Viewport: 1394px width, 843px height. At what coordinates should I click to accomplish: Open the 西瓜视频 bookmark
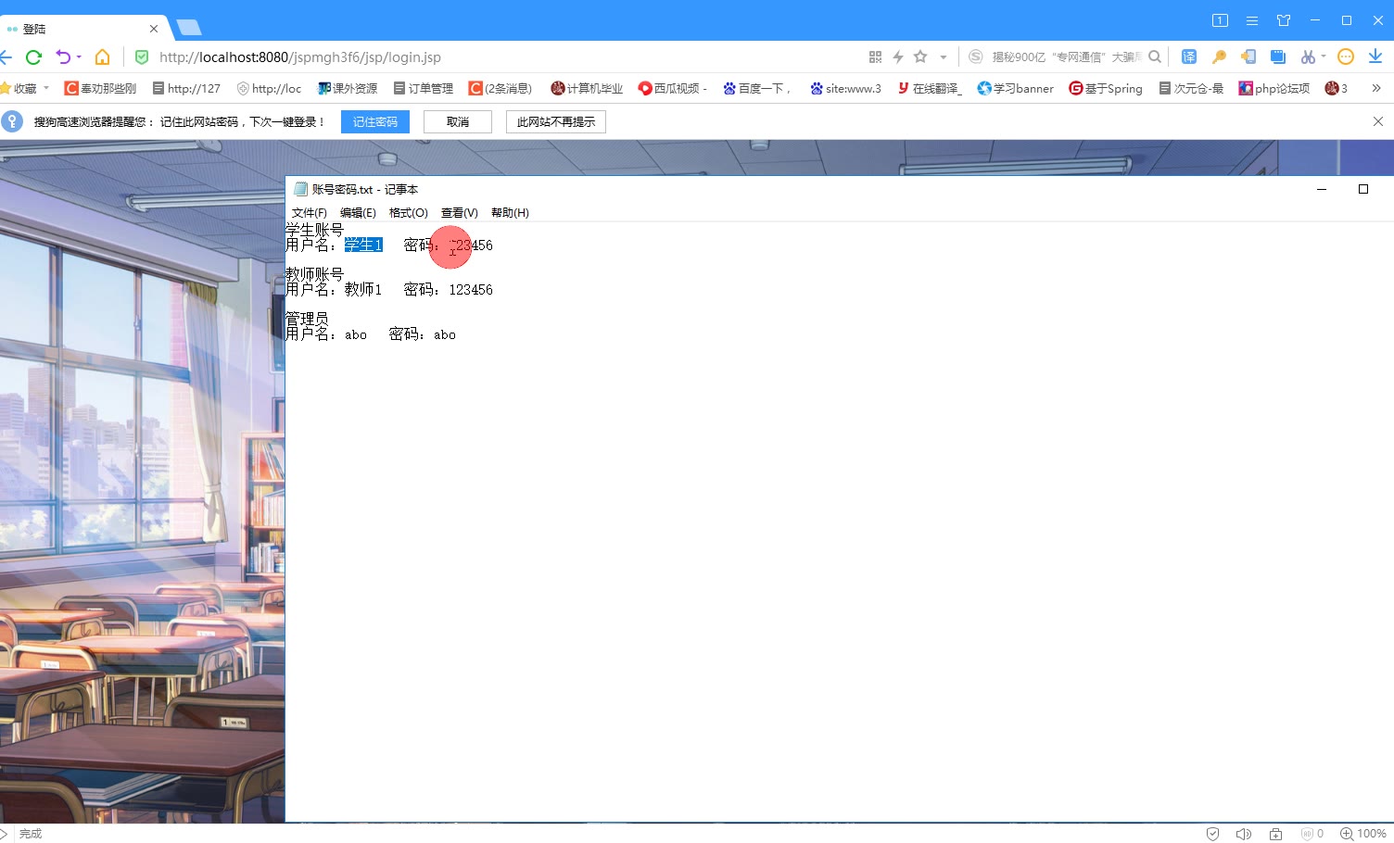click(x=673, y=89)
